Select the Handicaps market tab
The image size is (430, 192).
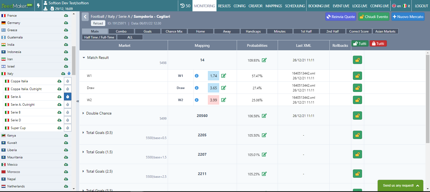tap(253, 31)
